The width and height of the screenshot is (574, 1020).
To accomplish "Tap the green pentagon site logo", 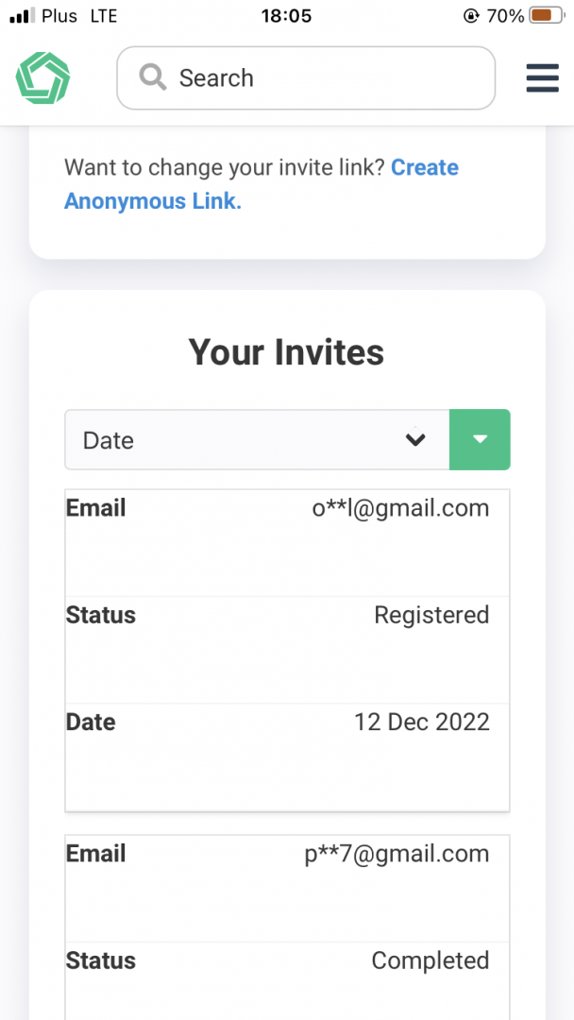I will pos(42,78).
